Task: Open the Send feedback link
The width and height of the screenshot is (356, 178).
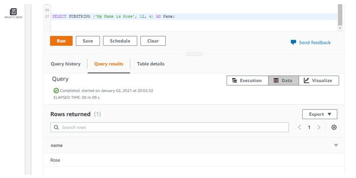Action: pos(315,43)
